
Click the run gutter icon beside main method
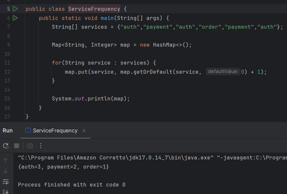(15, 18)
